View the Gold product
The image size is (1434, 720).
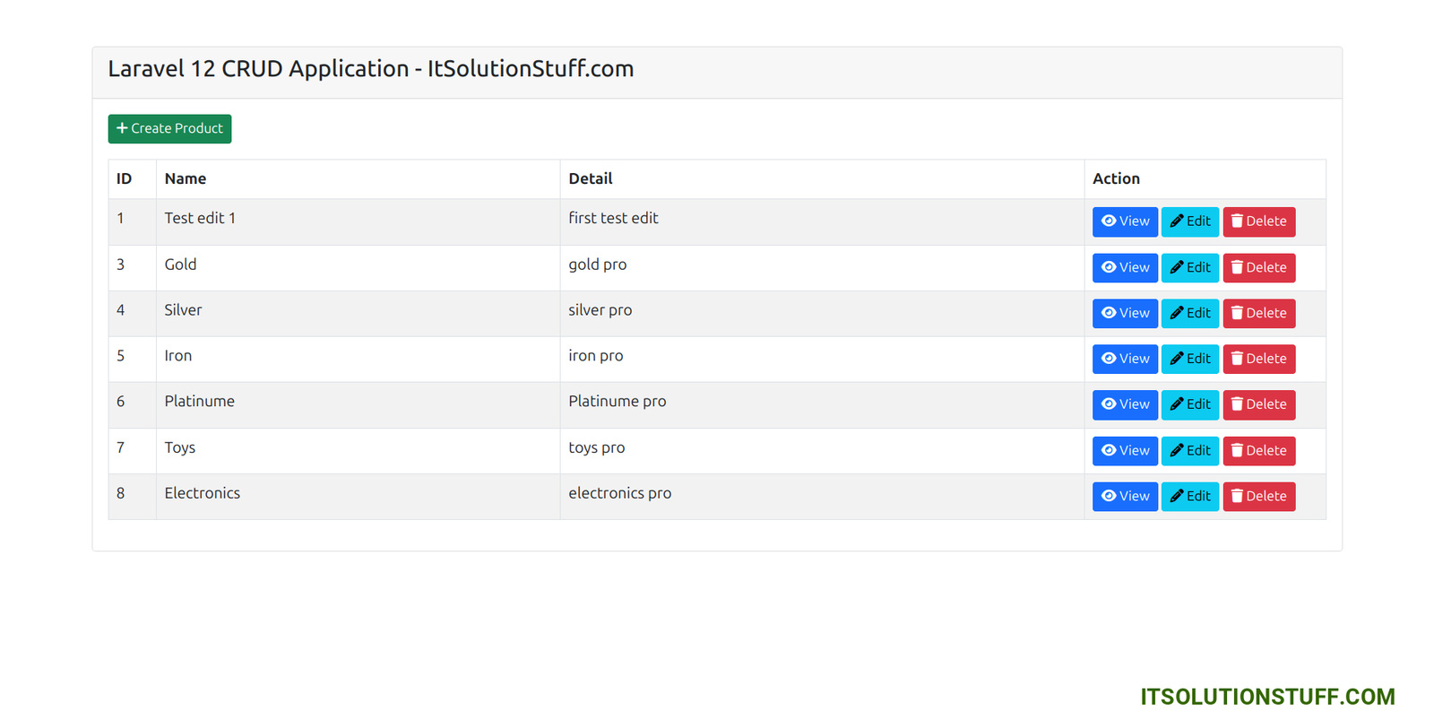point(1125,267)
